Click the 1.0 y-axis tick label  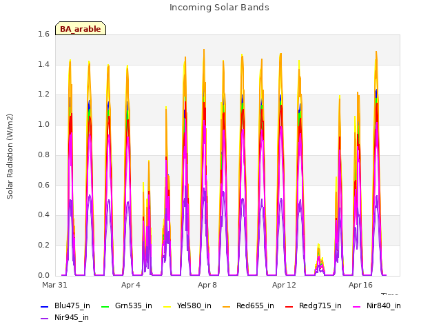(x=43, y=124)
